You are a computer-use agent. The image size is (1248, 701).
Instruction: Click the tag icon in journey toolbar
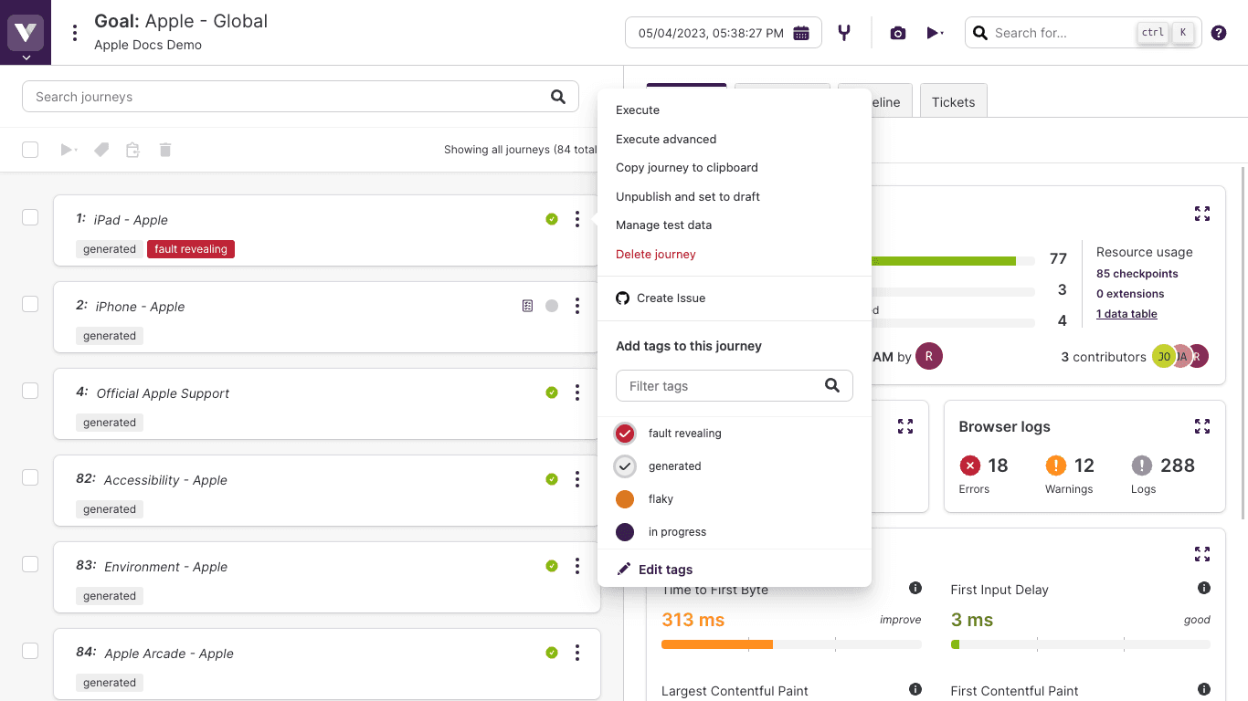click(101, 150)
